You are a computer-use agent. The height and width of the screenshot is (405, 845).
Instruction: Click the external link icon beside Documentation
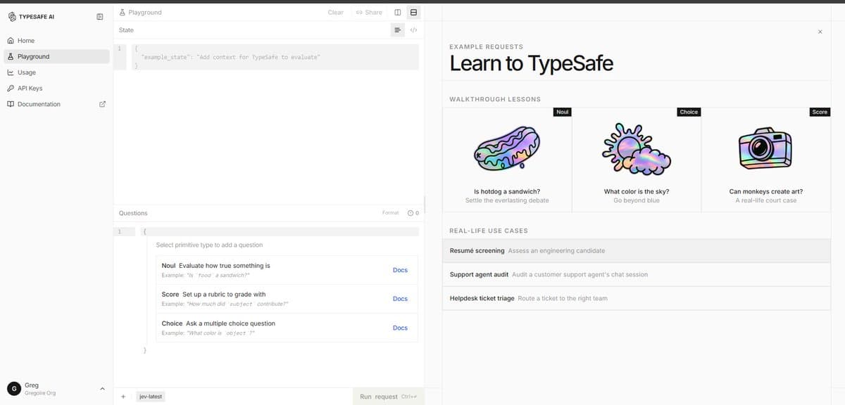click(101, 104)
